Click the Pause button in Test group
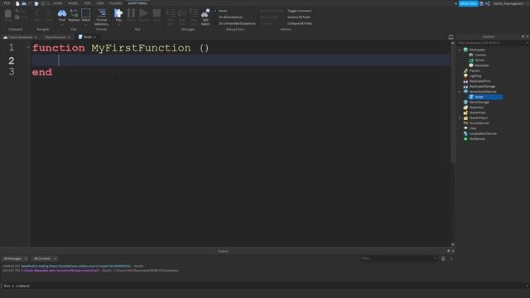 131,13
